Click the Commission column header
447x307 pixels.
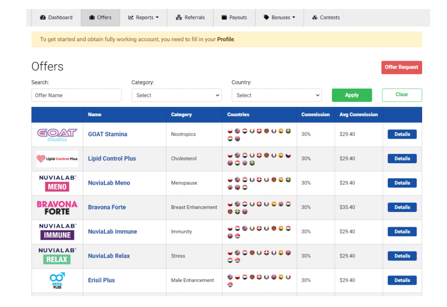coord(315,115)
